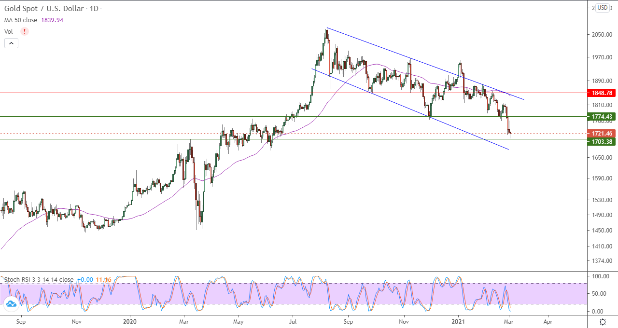Screen dimensions: 618x328
Task: Click the volume indicator error warning icon
Action: pyautogui.click(x=25, y=31)
